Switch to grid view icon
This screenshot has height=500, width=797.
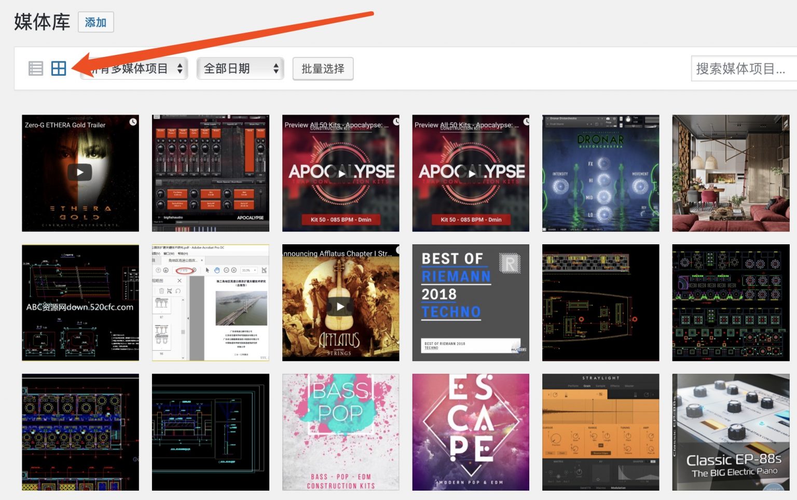point(59,68)
